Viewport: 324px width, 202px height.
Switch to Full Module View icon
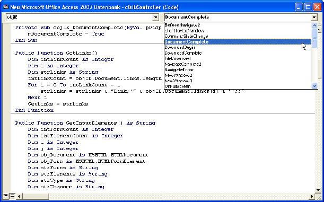click(12, 196)
